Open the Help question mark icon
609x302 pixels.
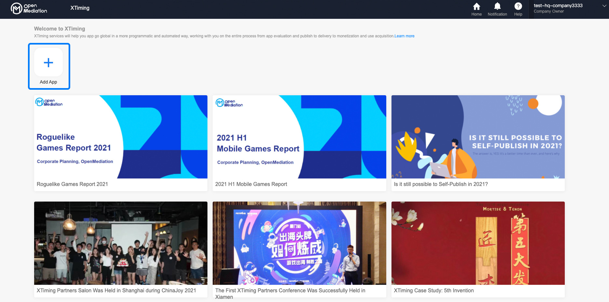[x=518, y=7]
